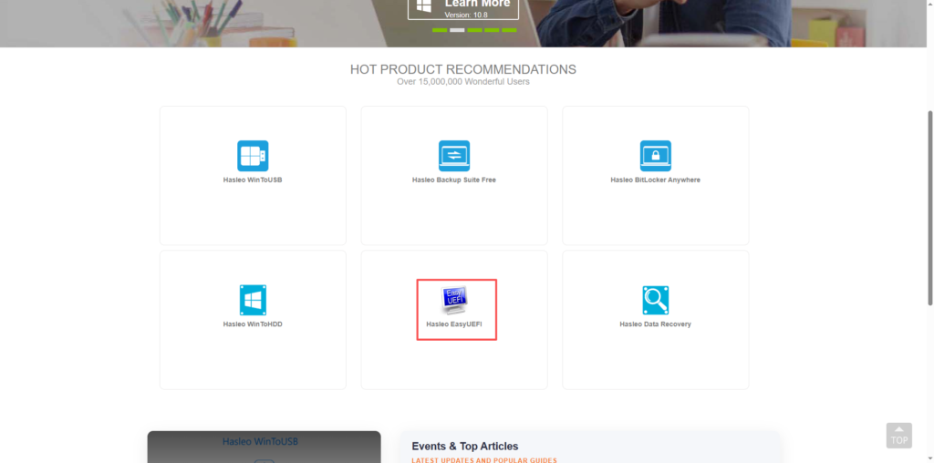Open the Hasleo WinToHDD Windows-logo icon
Viewport: 934px width, 463px height.
pyautogui.click(x=253, y=300)
